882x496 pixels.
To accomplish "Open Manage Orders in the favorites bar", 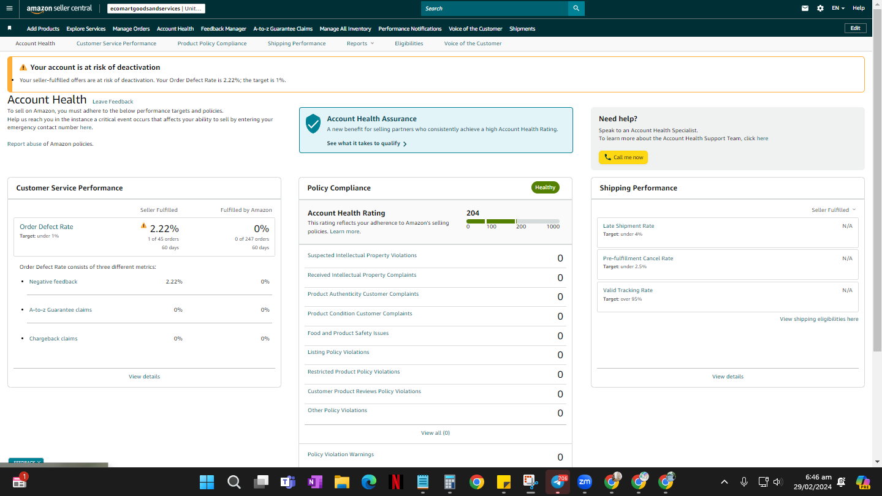I will point(131,29).
